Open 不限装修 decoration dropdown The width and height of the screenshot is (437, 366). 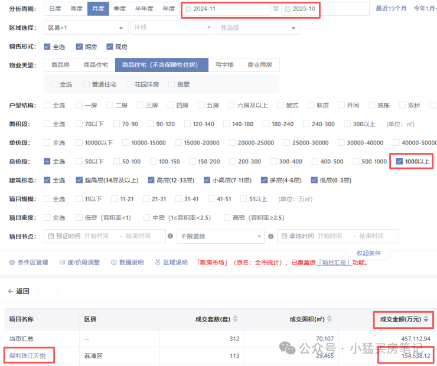pos(220,237)
